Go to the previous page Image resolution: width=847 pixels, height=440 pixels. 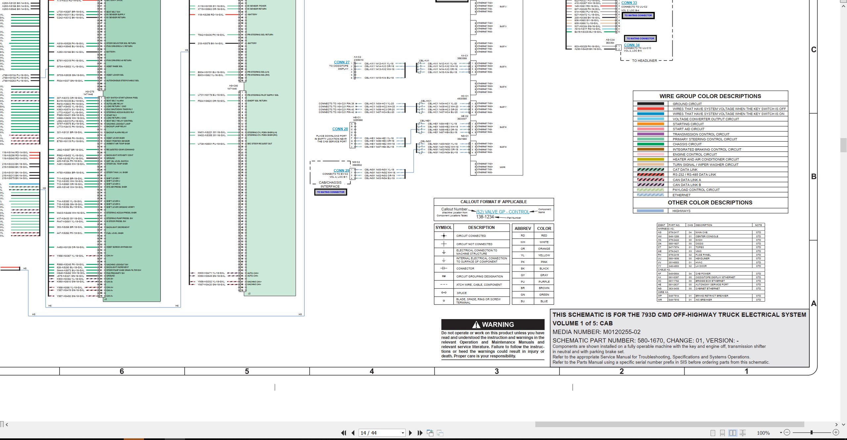pyautogui.click(x=353, y=433)
